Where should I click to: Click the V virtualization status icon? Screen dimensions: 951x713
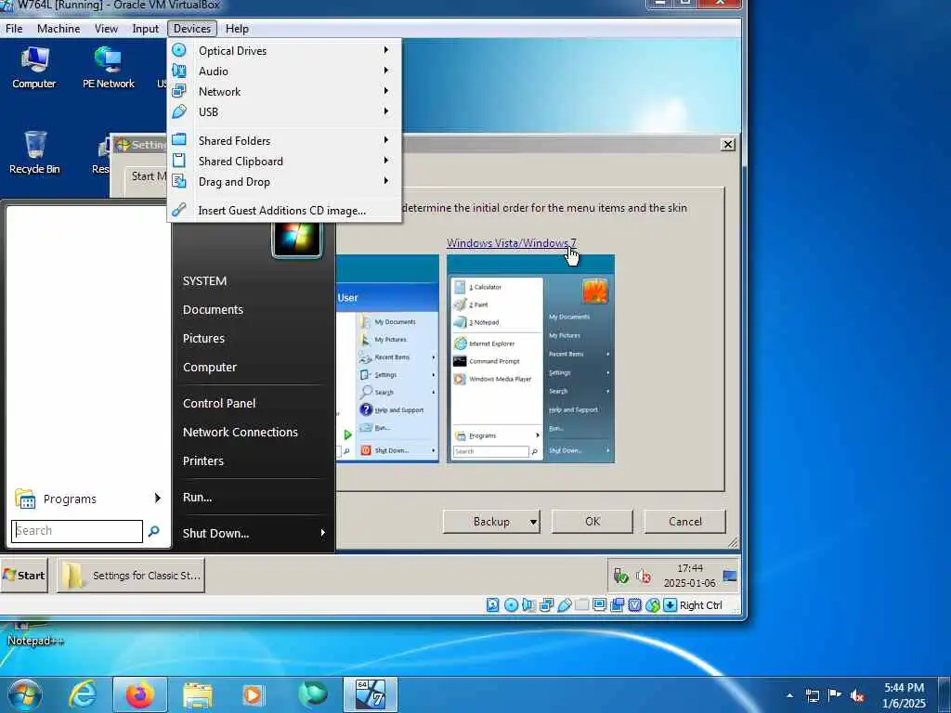[x=634, y=604]
